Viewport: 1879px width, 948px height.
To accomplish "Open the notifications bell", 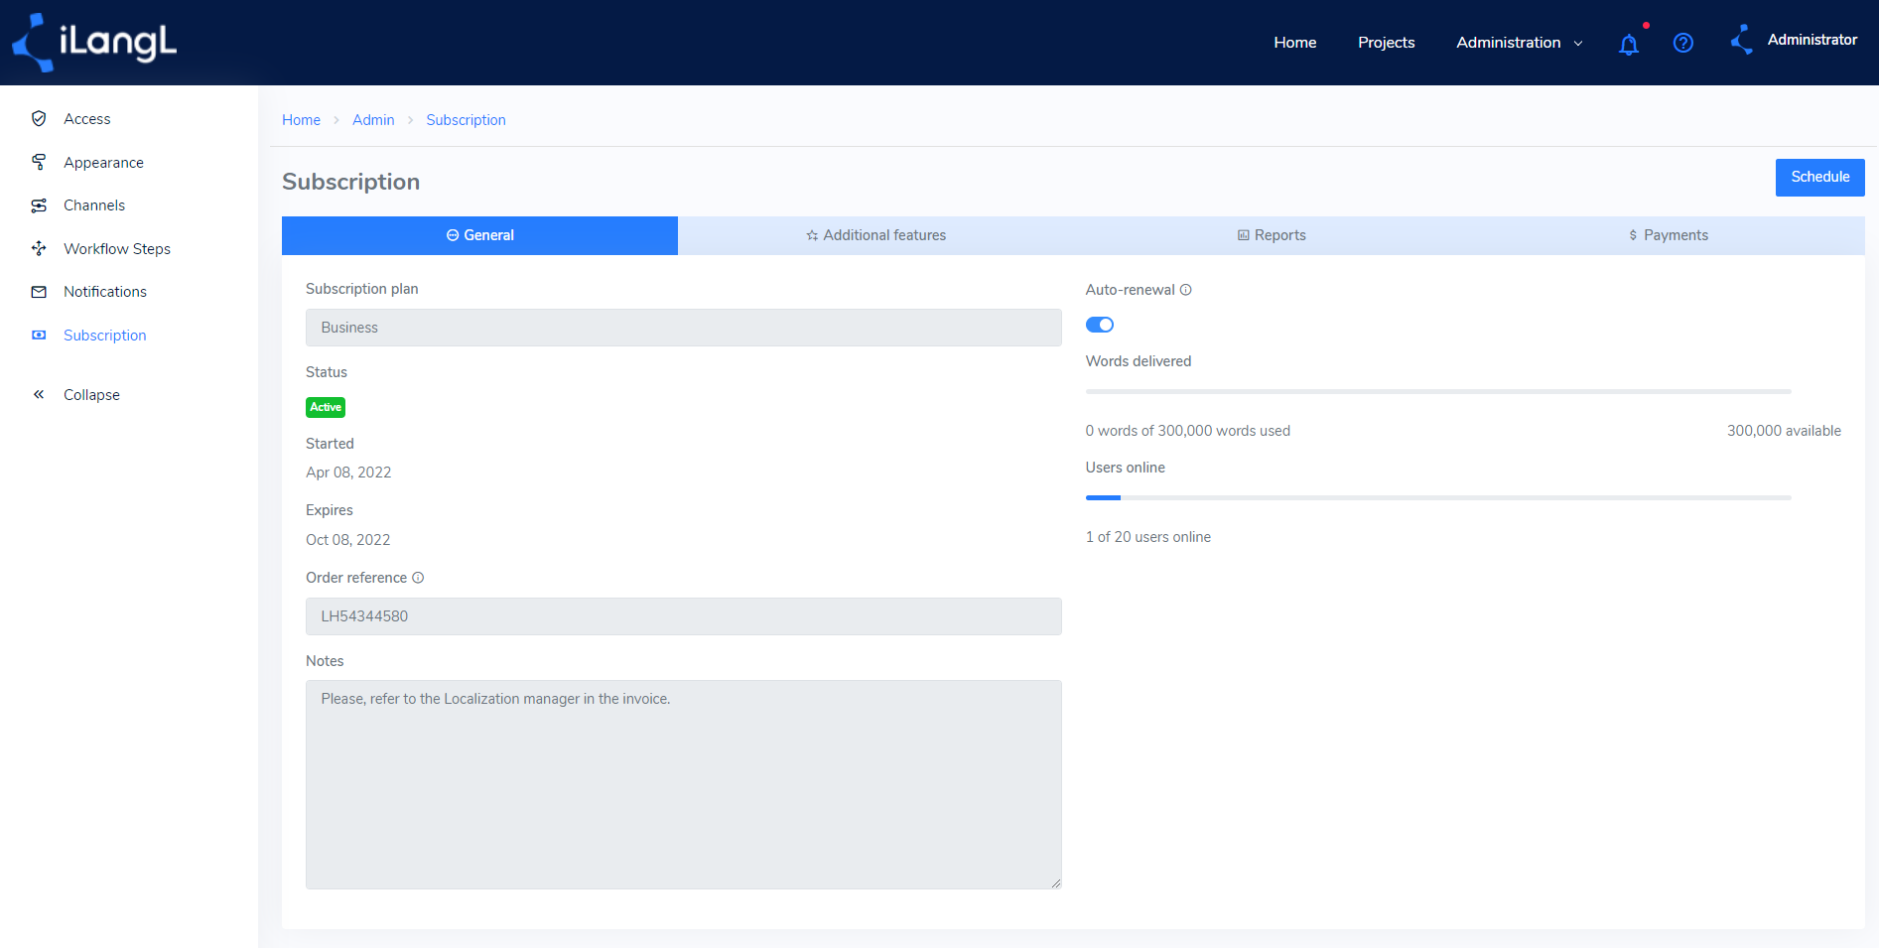I will 1629,44.
